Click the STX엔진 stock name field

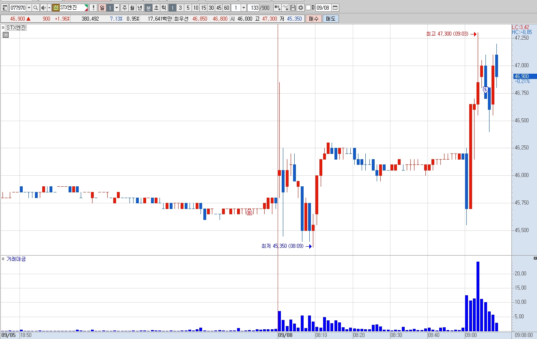click(x=73, y=8)
